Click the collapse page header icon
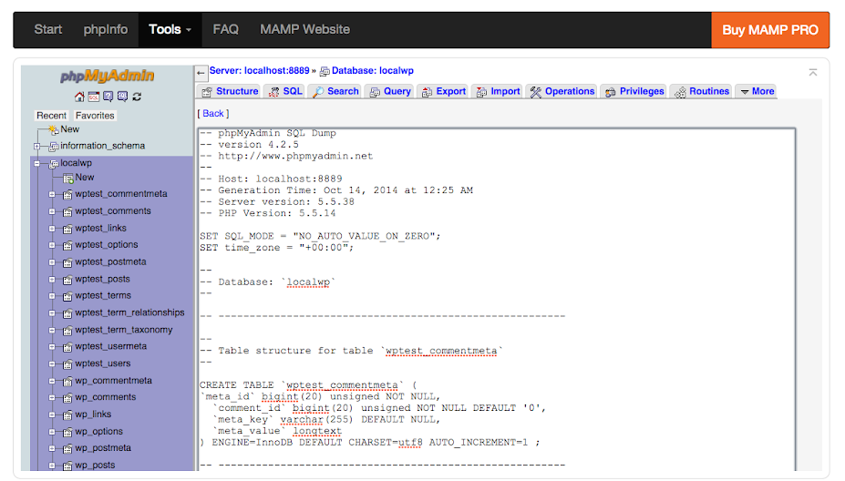 [813, 72]
